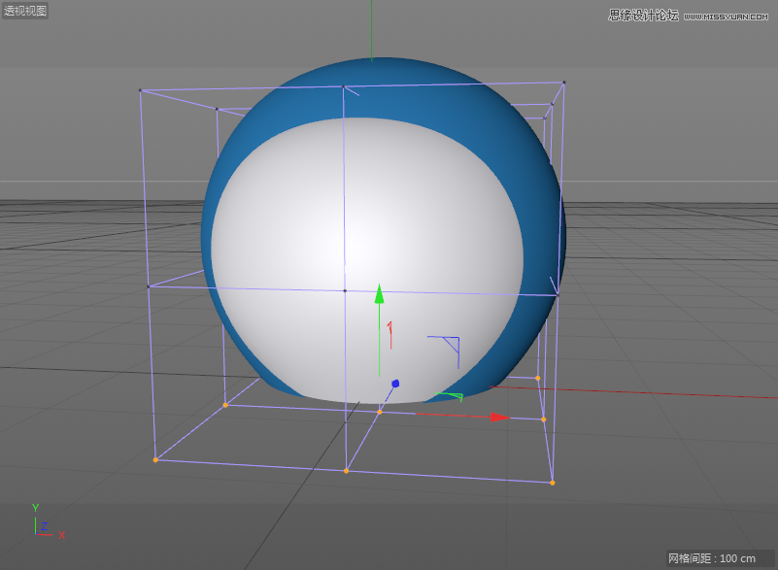Click the X label on the world axis indicator
The width and height of the screenshot is (778, 570).
click(x=60, y=535)
